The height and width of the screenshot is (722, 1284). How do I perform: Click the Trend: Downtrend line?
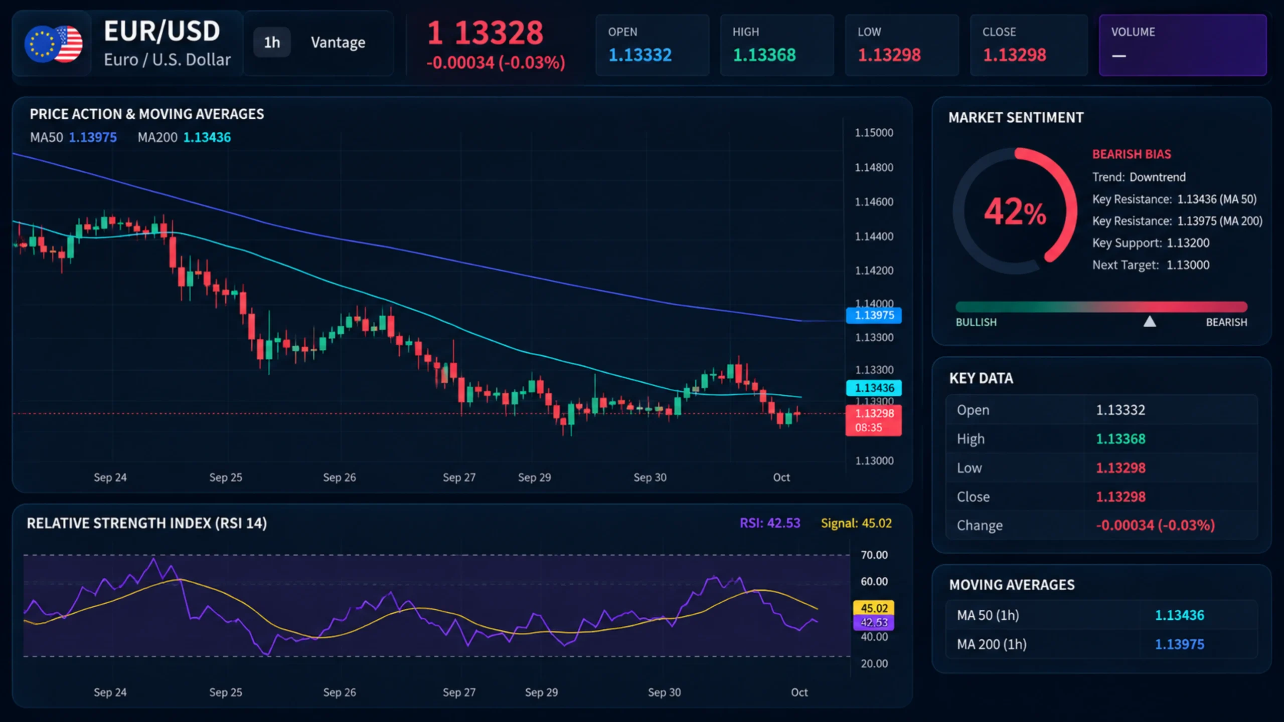tap(1139, 177)
